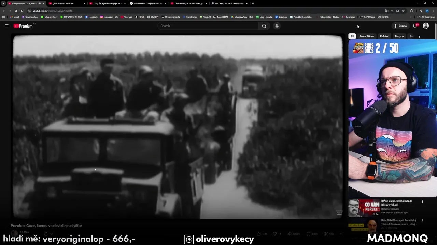This screenshot has height=245, width=437.
Task: Open OliverovyKecy – Disk bookmark
Action: (x=242, y=17)
